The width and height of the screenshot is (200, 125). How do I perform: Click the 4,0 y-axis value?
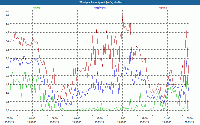(x=7, y=41)
